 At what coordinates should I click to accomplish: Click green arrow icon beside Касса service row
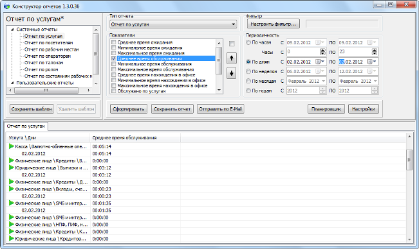[x=11, y=146]
